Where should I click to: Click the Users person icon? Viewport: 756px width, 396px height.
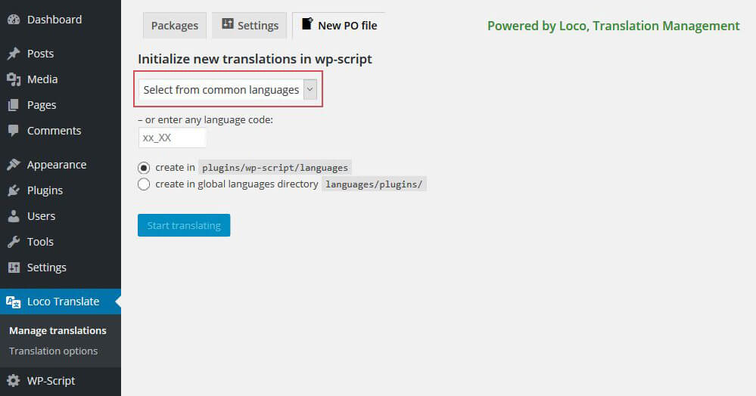tap(14, 216)
